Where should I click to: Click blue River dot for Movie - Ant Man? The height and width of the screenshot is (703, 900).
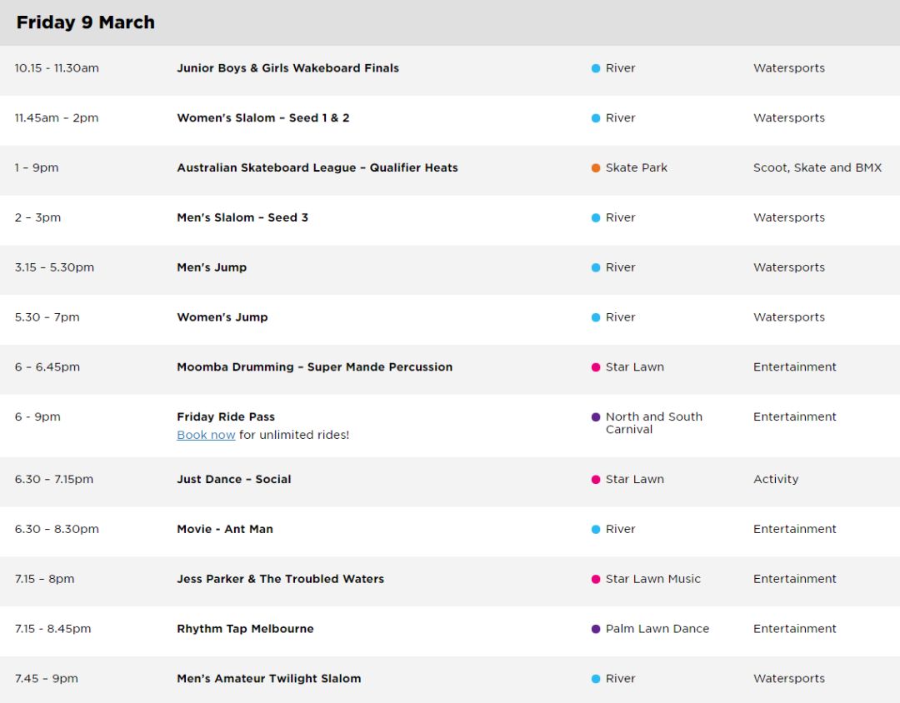(x=596, y=529)
